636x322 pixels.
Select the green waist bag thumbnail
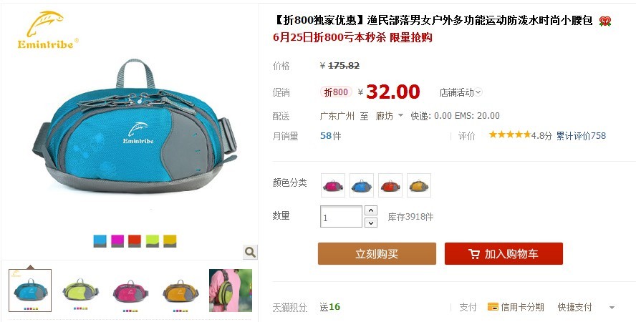pyautogui.click(x=80, y=291)
